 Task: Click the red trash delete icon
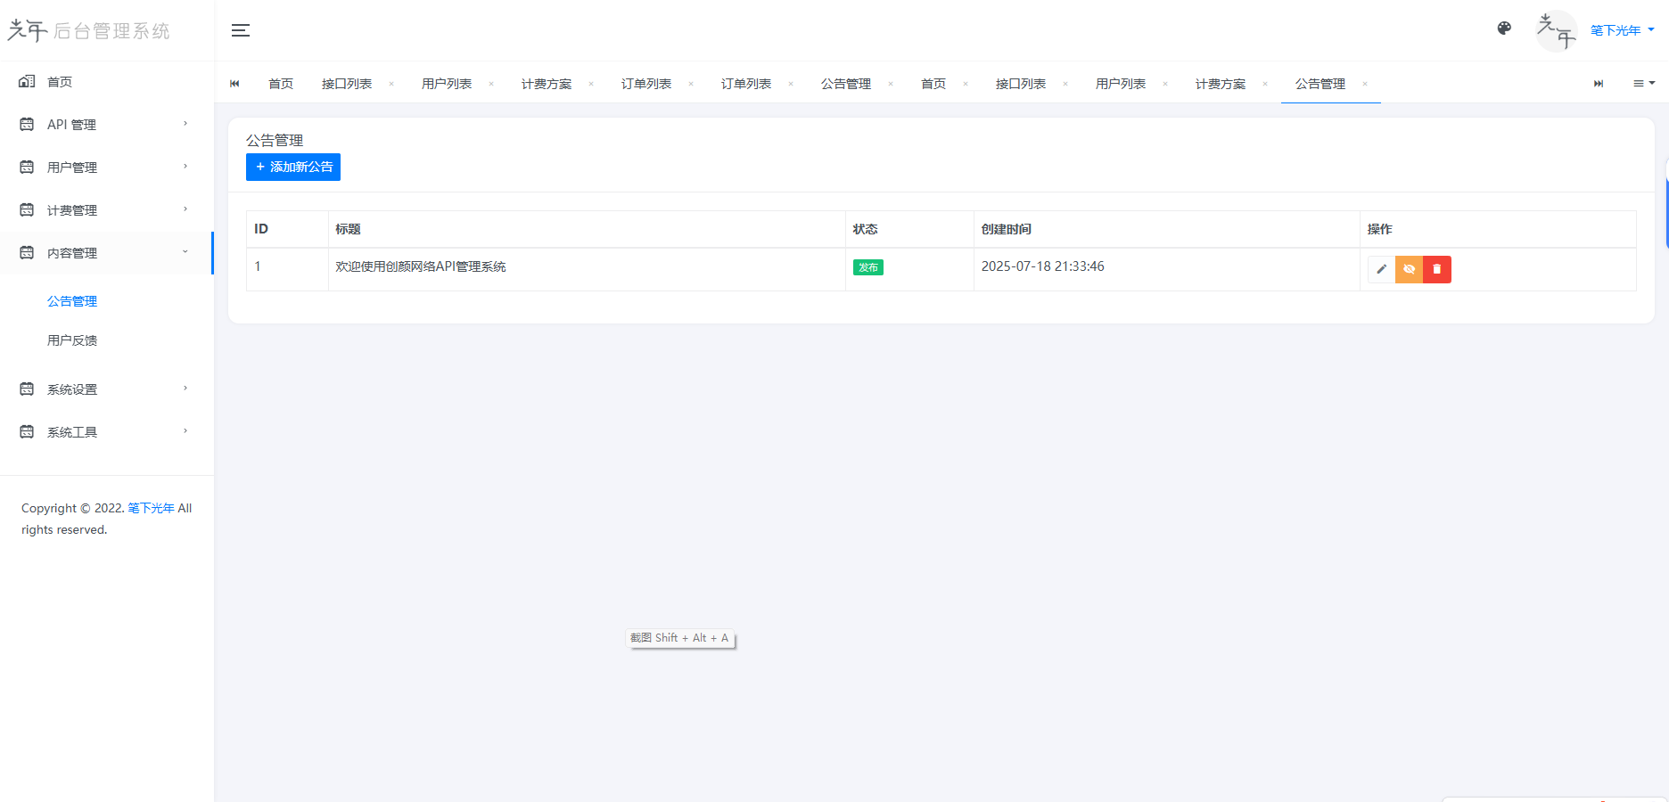(x=1436, y=268)
